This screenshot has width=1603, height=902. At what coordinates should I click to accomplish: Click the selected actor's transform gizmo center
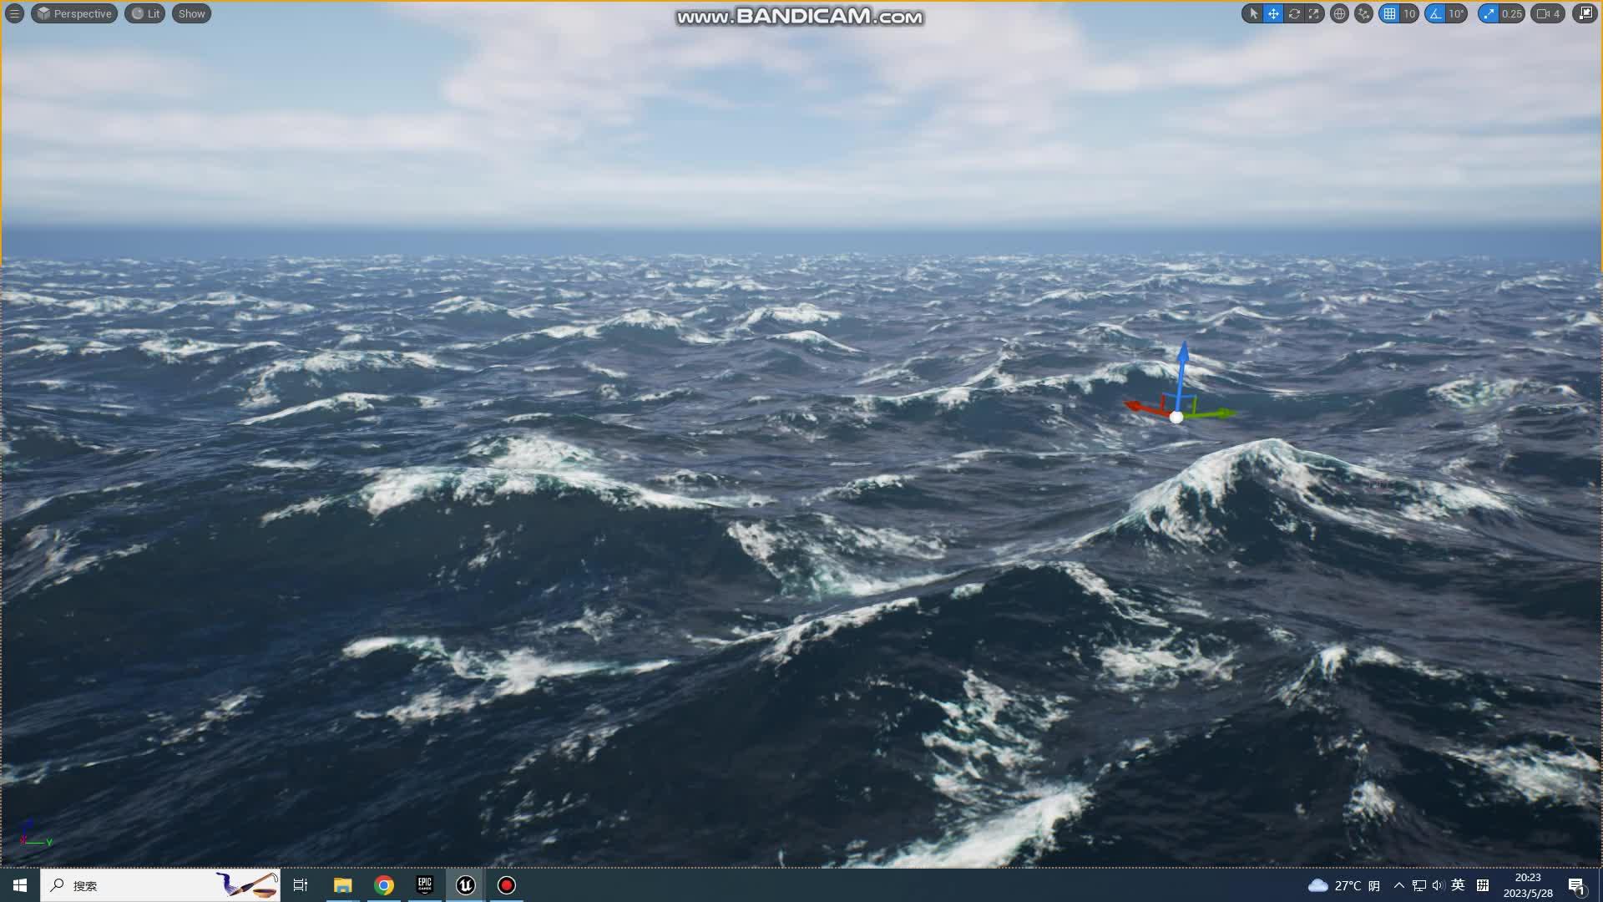coord(1176,418)
